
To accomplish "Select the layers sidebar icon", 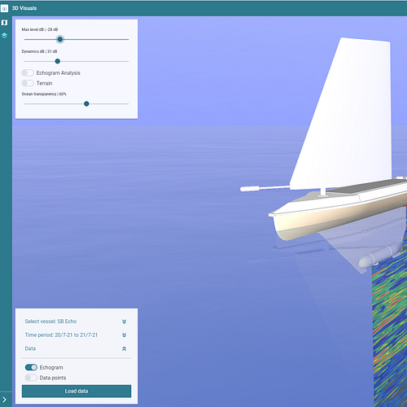I will point(4,36).
